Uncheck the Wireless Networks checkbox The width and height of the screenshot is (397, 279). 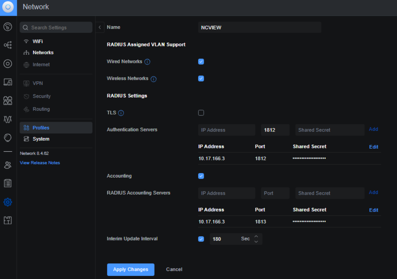(201, 79)
